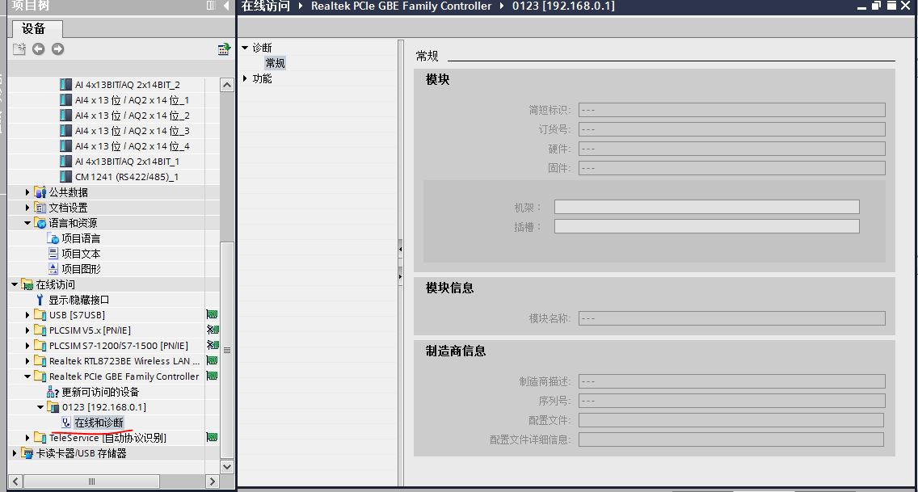The width and height of the screenshot is (918, 492).
Task: Collapse the 诊断 navigation section
Action: click(246, 48)
